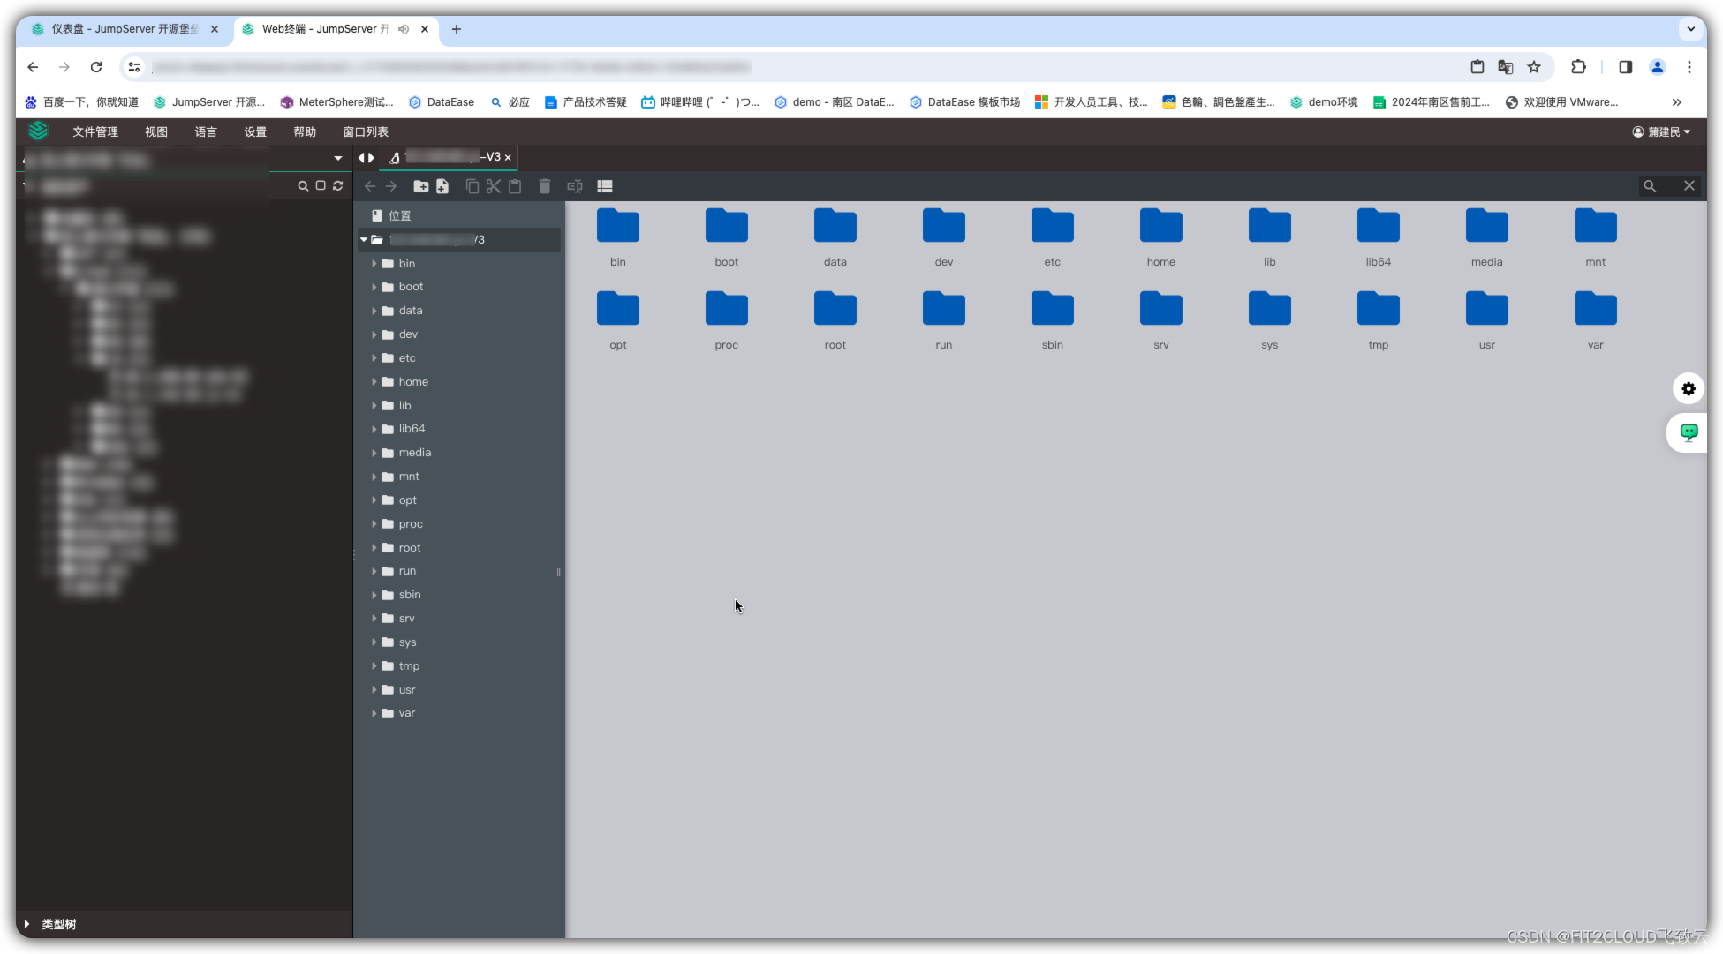Toggle left panel with double-arrow icon
Screen dimensions: 1723x954
click(366, 157)
